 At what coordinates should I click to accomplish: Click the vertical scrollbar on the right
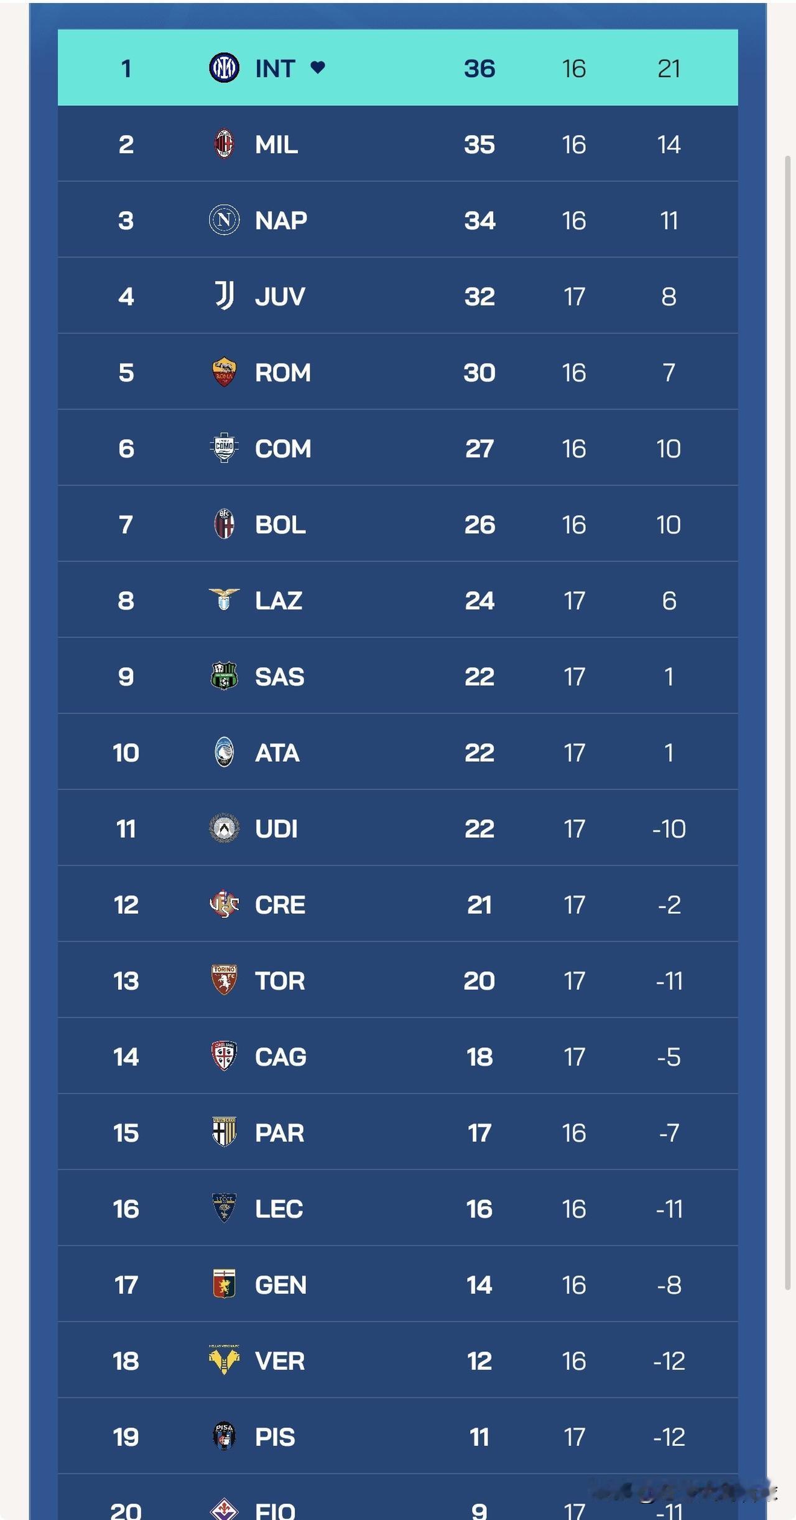click(788, 722)
